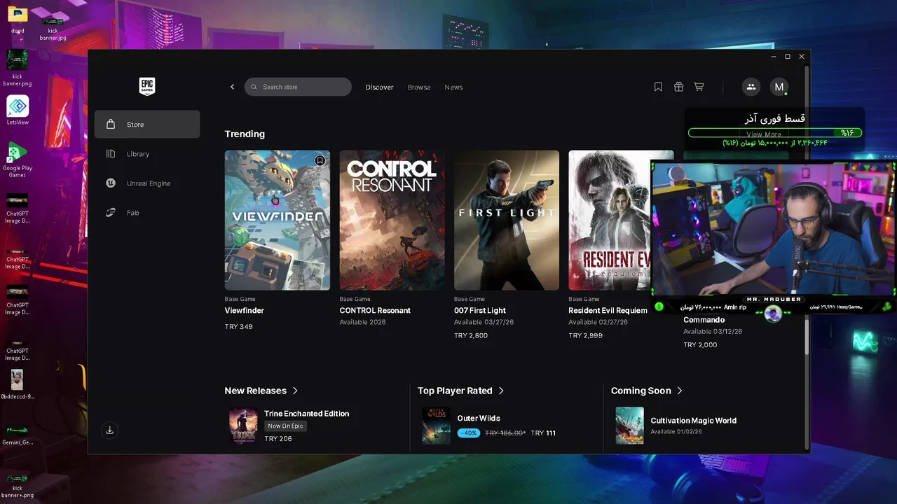Click the Commando title link
The height and width of the screenshot is (504, 897).
[x=704, y=320]
